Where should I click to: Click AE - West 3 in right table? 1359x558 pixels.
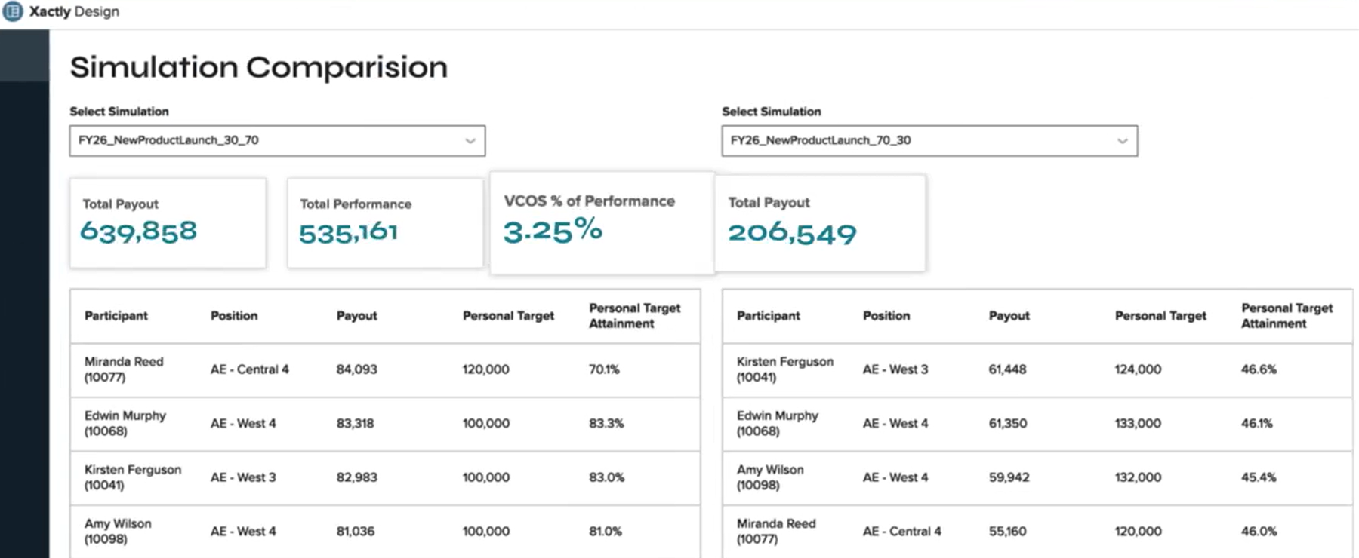pos(895,369)
